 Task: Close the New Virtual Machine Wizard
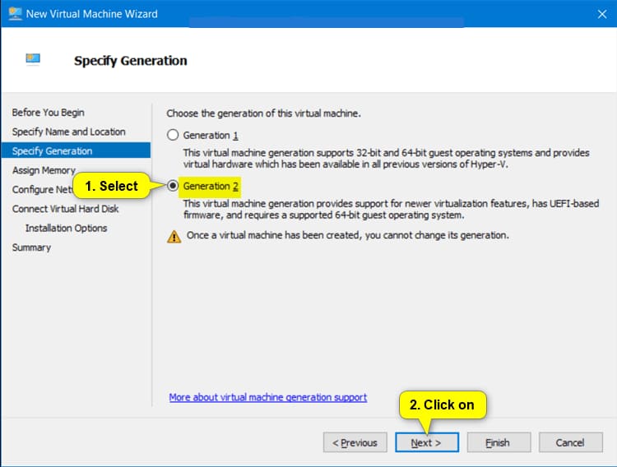pyautogui.click(x=602, y=13)
